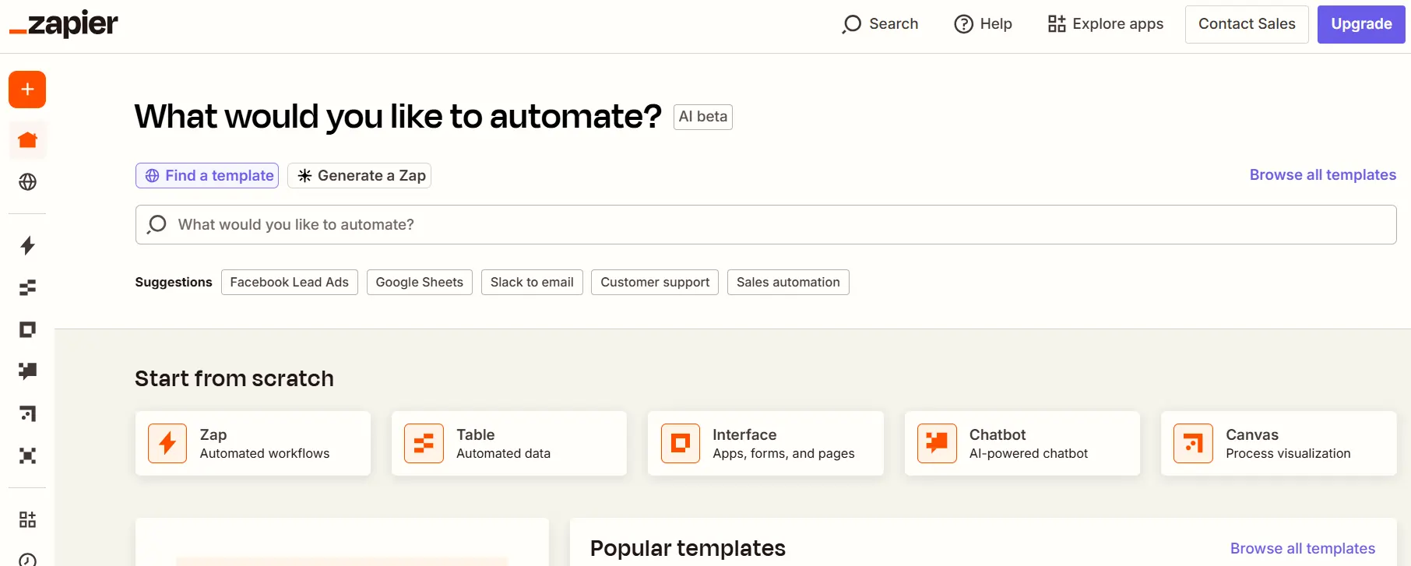Click the Table card icon
This screenshot has height=566, width=1411.
(x=424, y=444)
